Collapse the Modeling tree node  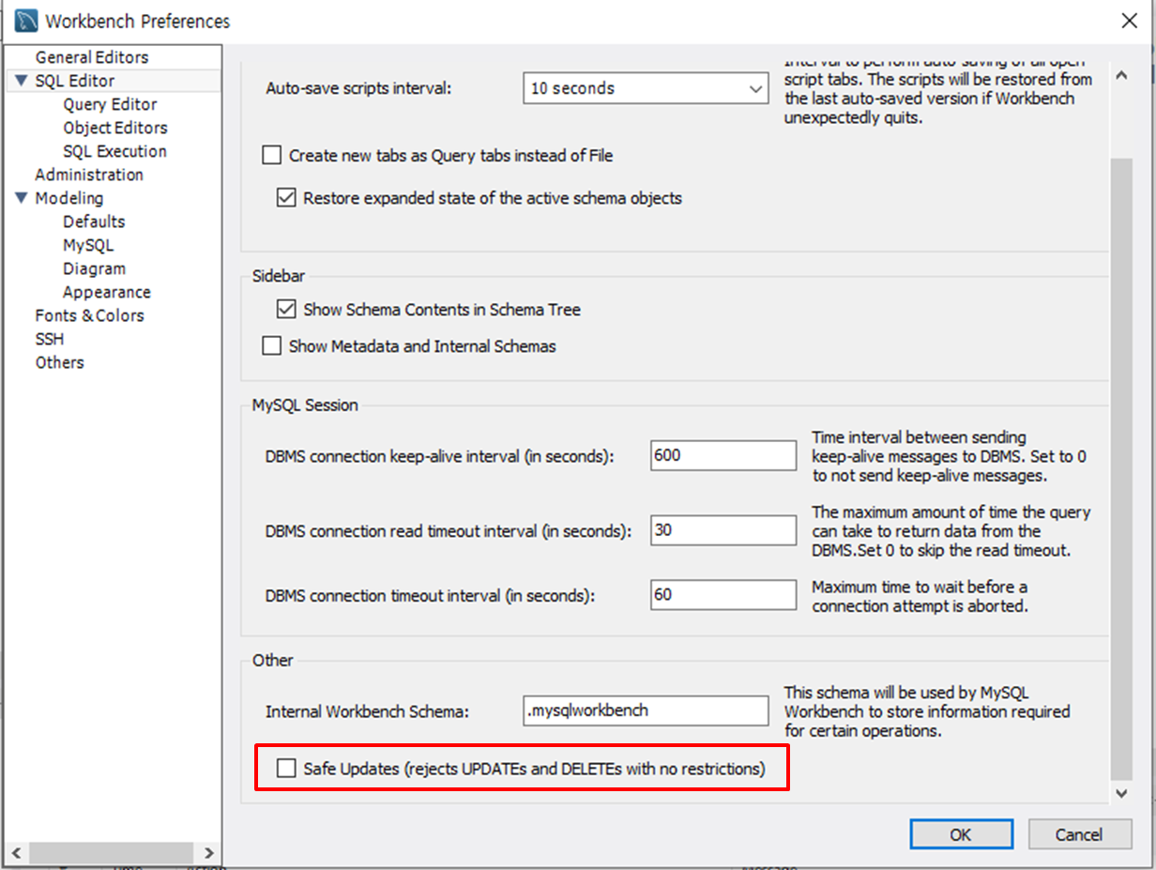tap(22, 198)
